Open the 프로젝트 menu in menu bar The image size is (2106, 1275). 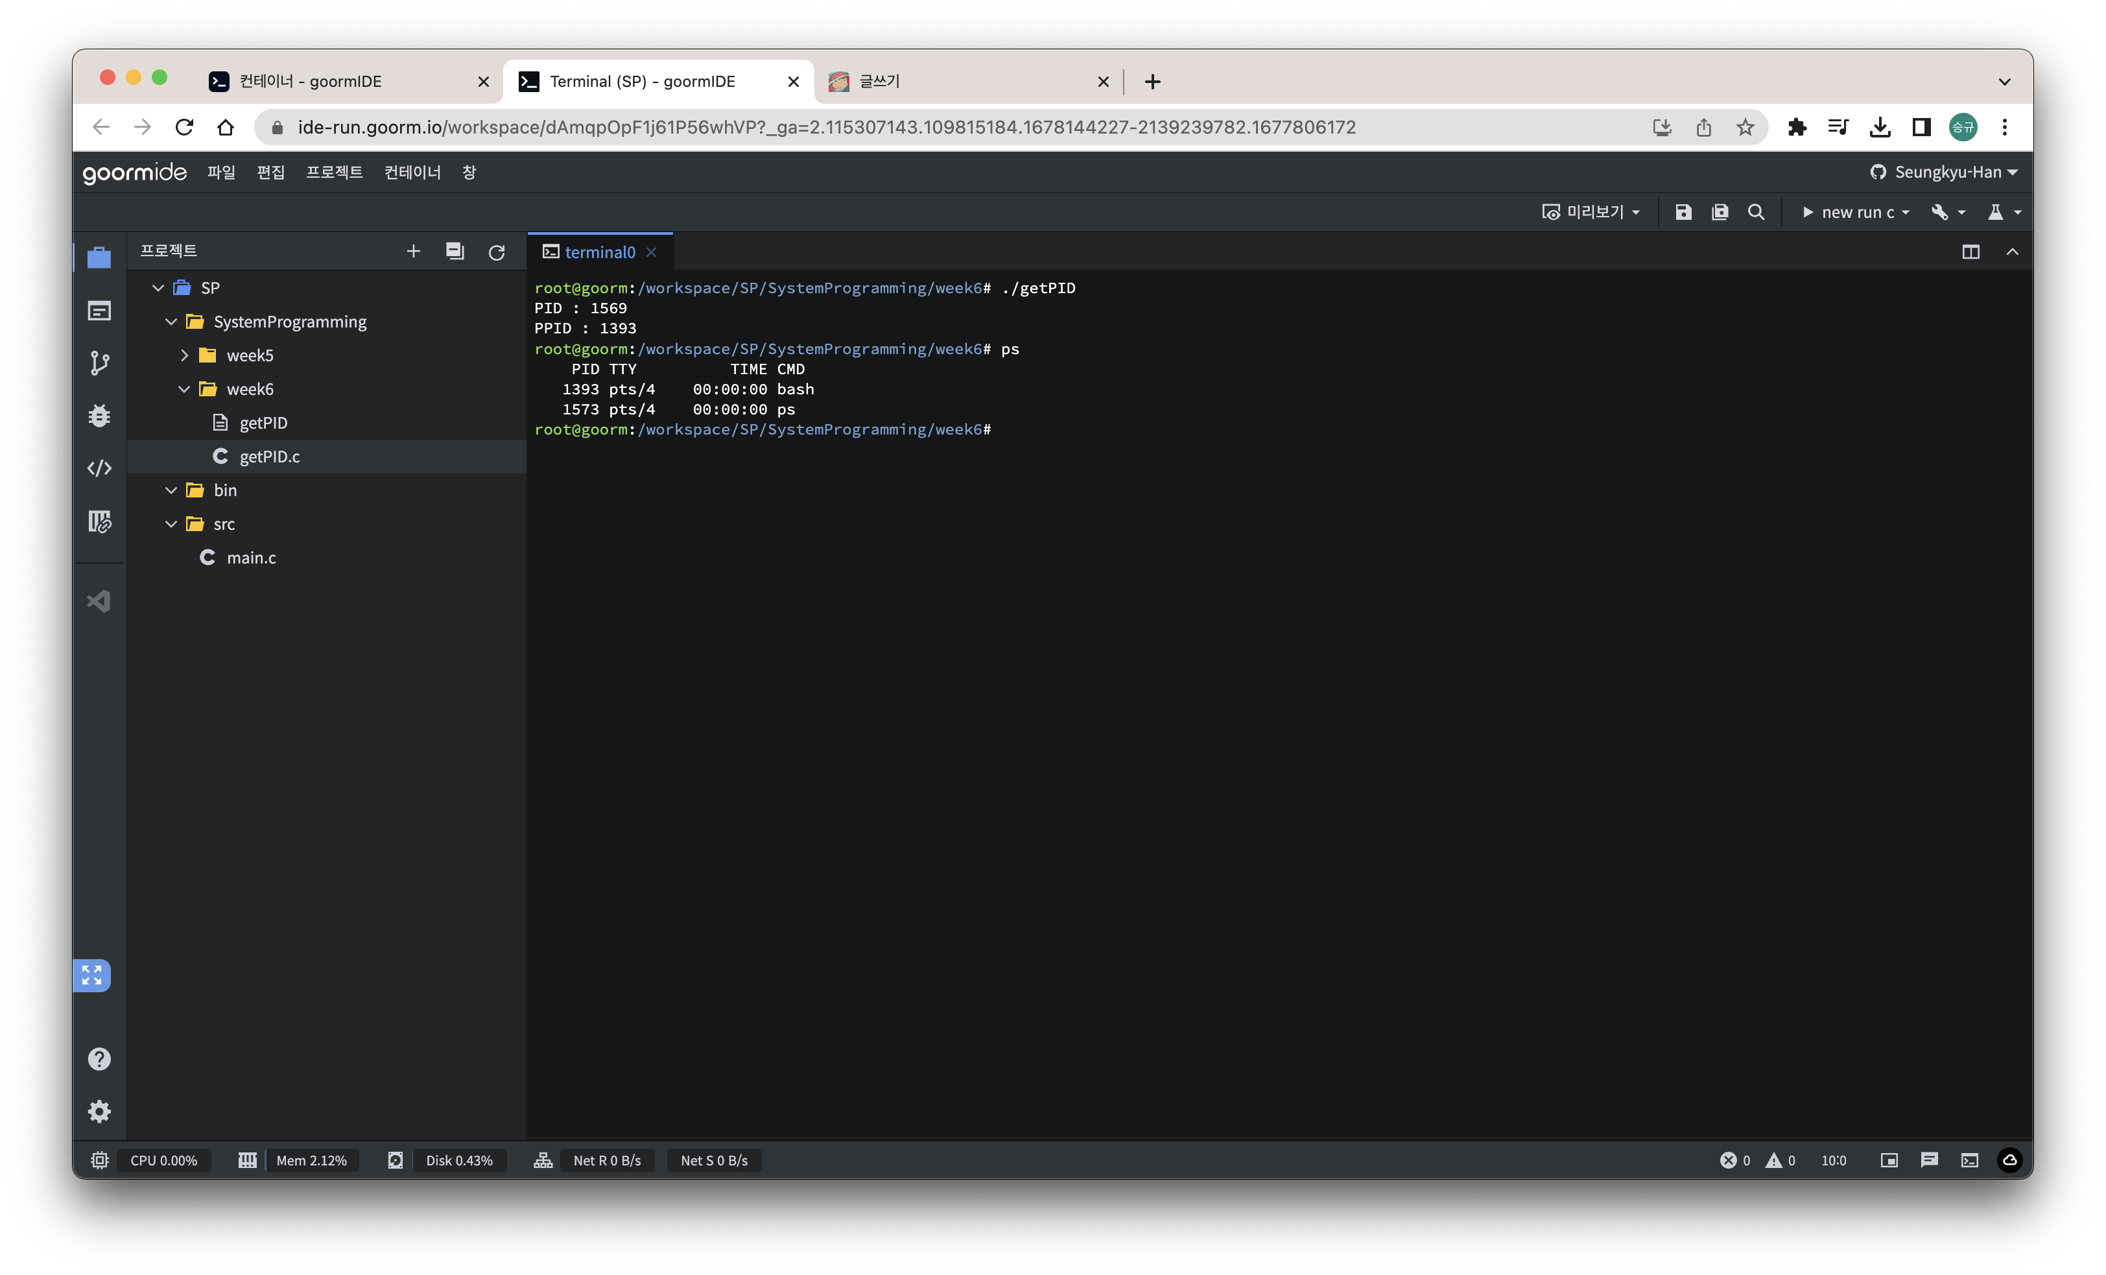[x=334, y=173]
